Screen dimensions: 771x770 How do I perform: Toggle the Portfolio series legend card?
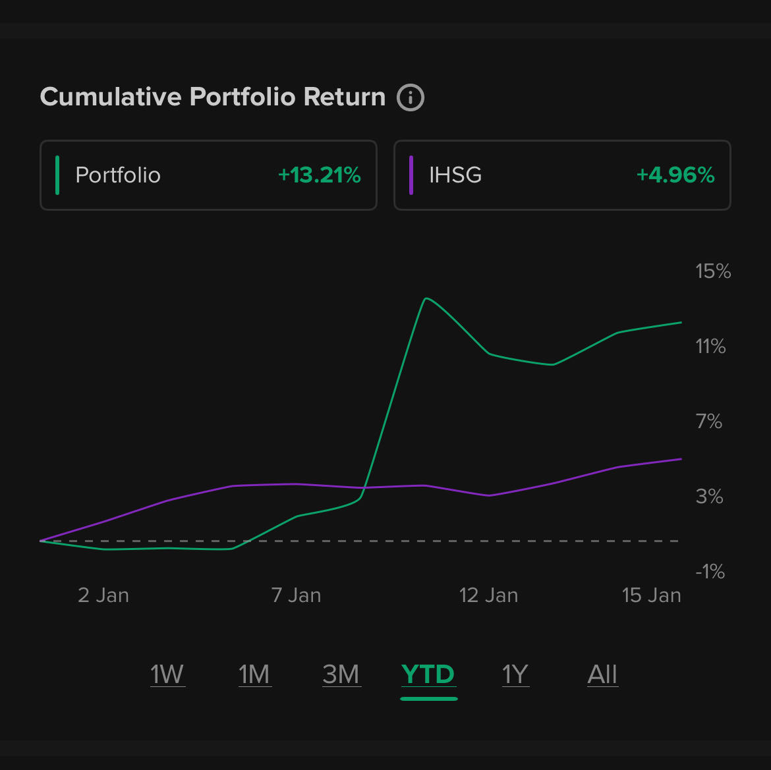[x=208, y=175]
